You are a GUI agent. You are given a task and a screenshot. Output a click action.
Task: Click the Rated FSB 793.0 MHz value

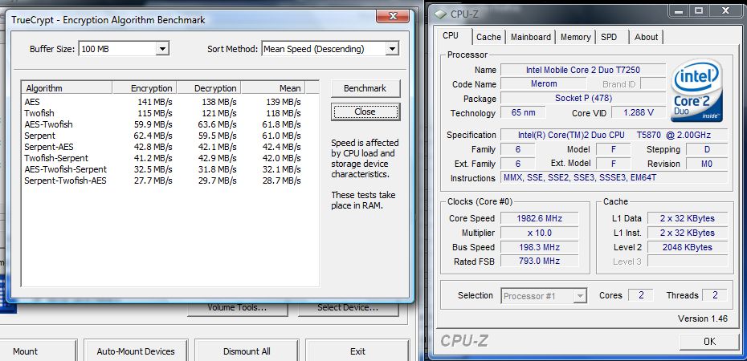click(x=539, y=261)
